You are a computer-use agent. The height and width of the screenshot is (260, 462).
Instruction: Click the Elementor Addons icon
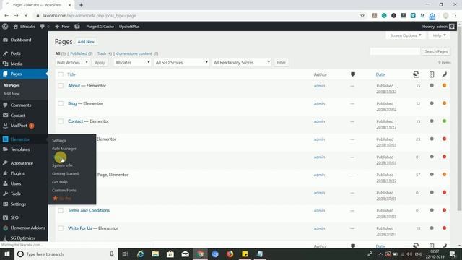(x=5, y=228)
